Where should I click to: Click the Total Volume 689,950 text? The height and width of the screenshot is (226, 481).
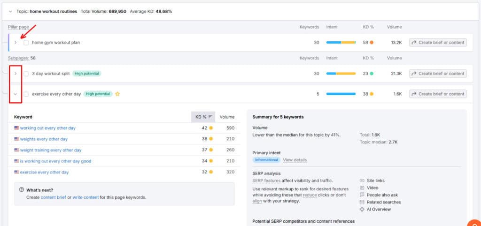103,12
